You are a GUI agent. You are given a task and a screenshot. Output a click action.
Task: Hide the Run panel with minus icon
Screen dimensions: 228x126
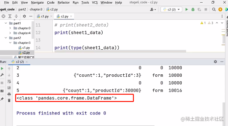[x=222, y=62]
